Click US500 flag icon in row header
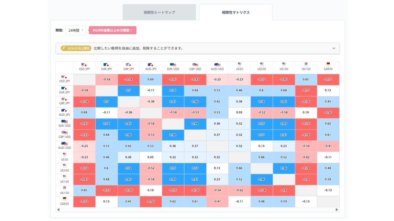The image size is (394, 221). (64, 166)
